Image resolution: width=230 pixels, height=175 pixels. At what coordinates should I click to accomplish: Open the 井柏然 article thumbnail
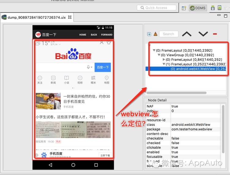[x=48, y=101]
